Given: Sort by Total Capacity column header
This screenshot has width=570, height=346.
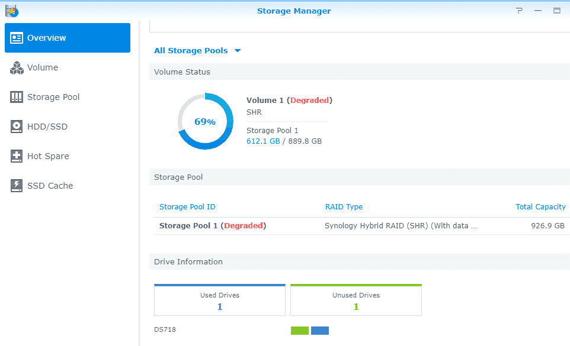Looking at the screenshot, I should point(540,207).
